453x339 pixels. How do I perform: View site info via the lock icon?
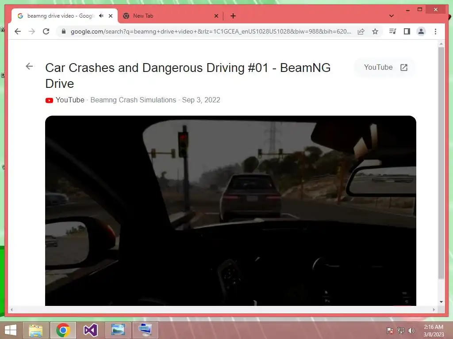[x=64, y=31]
